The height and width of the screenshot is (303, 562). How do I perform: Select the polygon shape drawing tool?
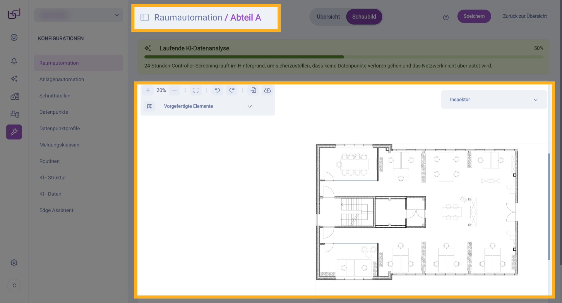click(149, 106)
